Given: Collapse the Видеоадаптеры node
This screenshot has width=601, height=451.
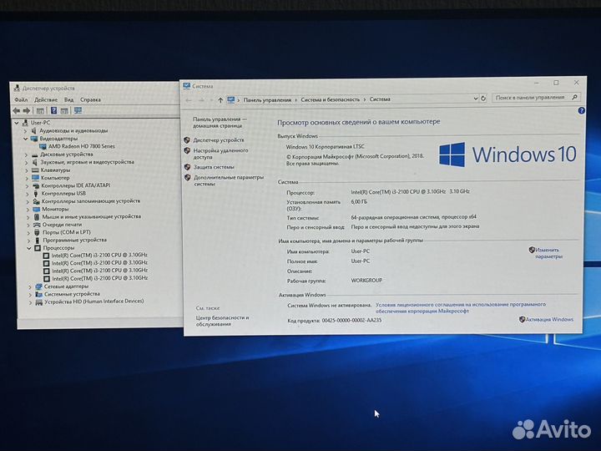Looking at the screenshot, I should pyautogui.click(x=25, y=139).
